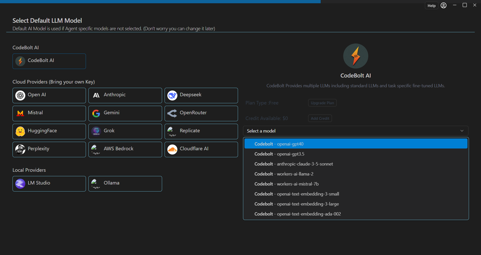Click Cloud Providers (Bring your own Key) label
Image resolution: width=481 pixels, height=255 pixels.
click(x=54, y=82)
